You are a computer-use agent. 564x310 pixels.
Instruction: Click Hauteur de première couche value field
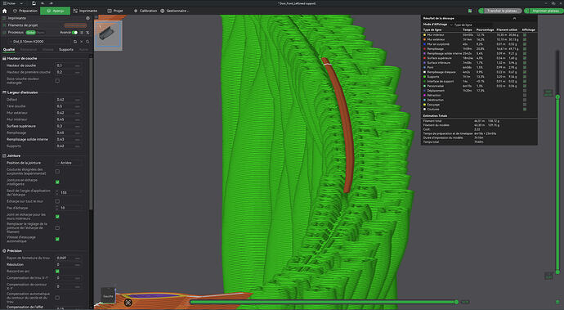tap(68, 72)
